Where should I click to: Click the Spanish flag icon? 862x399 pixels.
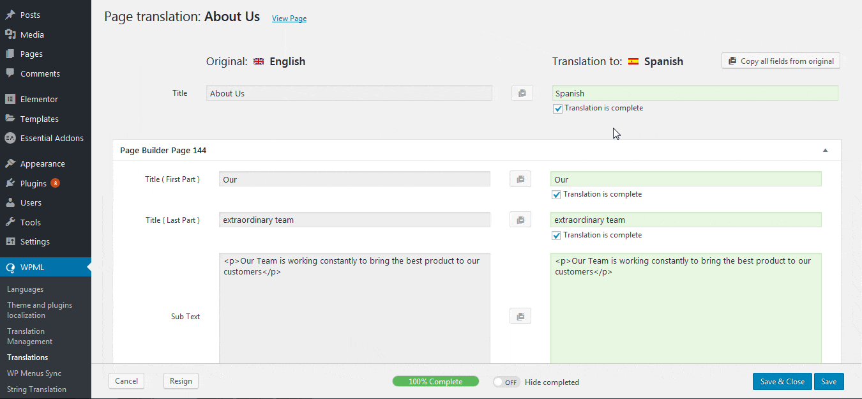coord(633,61)
